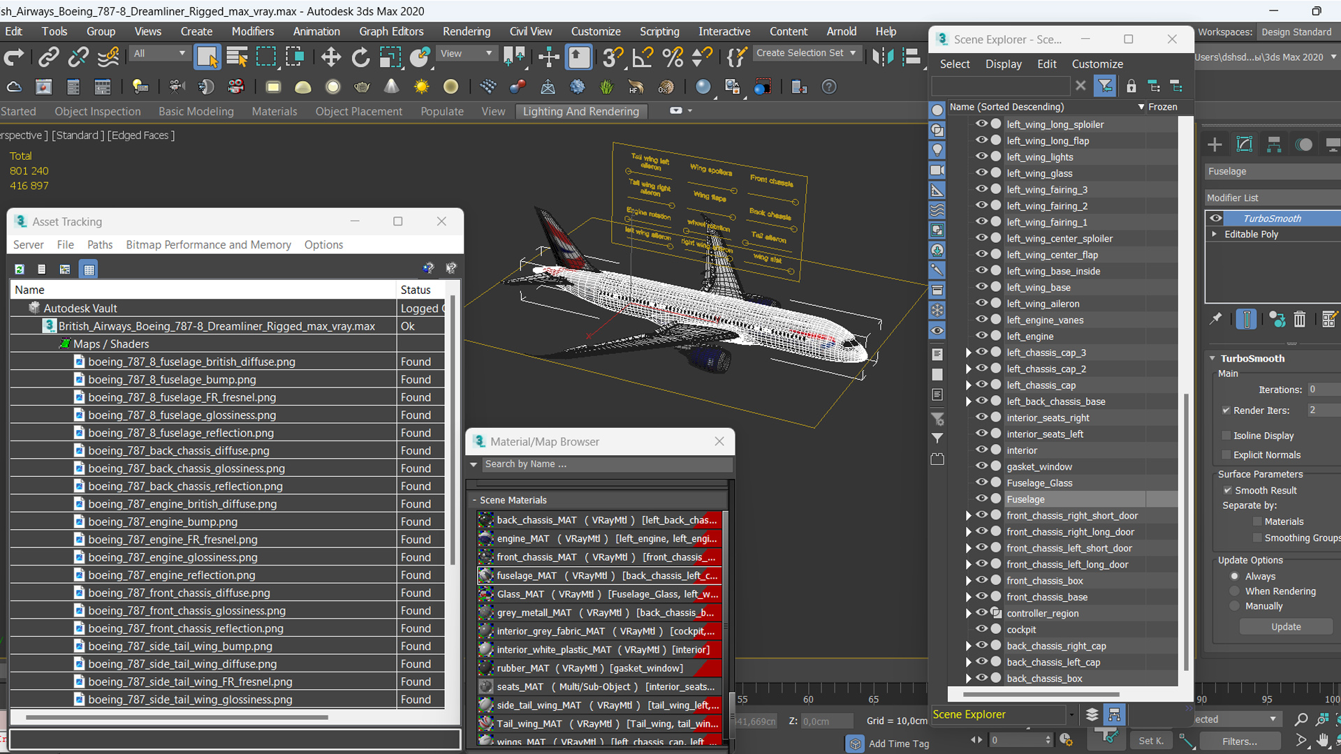1341x754 pixels.
Task: Expand Editable Poly modifier entry
Action: coord(1215,234)
